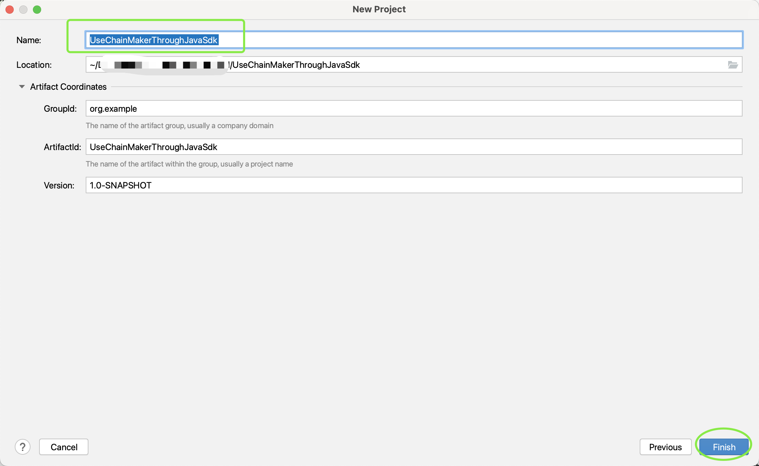Viewport: 759px width, 466px height.
Task: Click the question mark help button
Action: click(x=23, y=447)
